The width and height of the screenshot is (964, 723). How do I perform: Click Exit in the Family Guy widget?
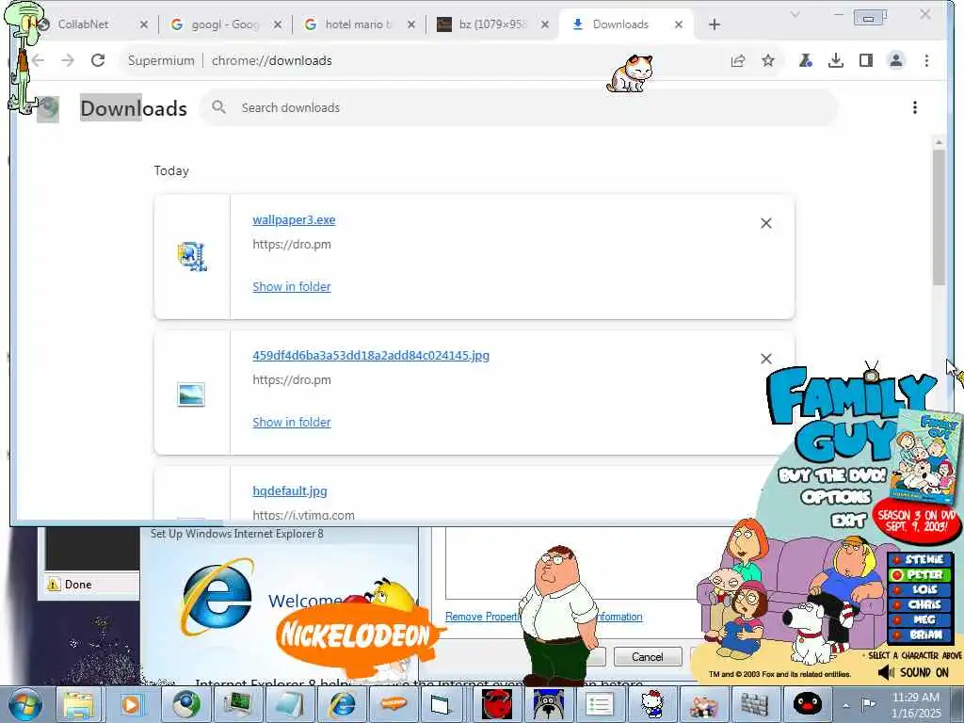pyautogui.click(x=848, y=522)
